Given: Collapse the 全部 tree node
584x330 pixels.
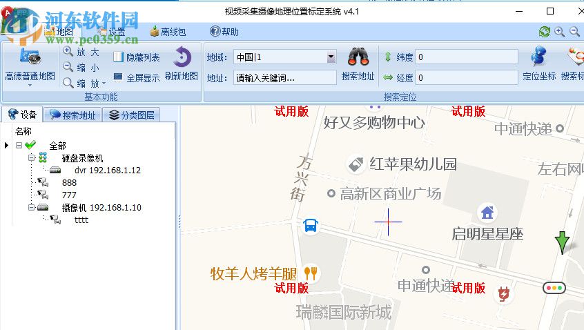Looking at the screenshot, I should coord(19,145).
